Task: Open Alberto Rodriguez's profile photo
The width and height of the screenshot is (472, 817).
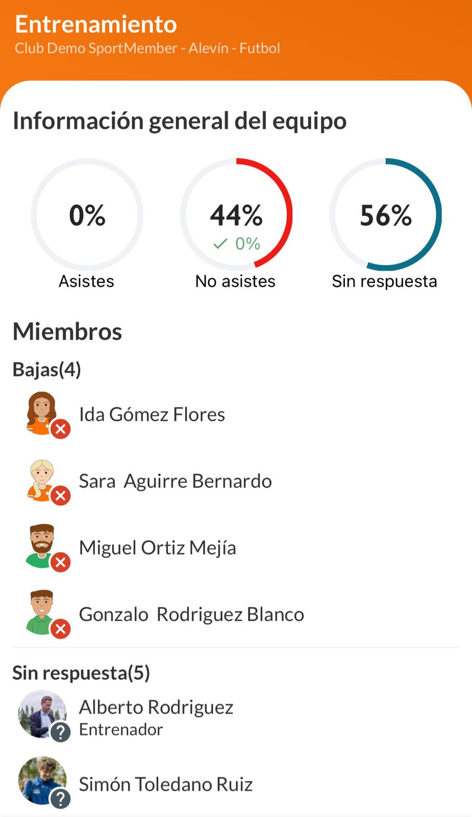Action: [x=42, y=713]
